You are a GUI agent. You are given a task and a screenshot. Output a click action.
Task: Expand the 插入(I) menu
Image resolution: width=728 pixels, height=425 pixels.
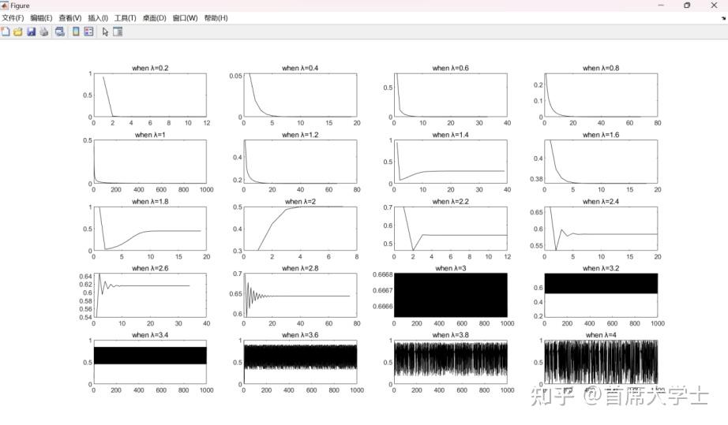pyautogui.click(x=98, y=18)
